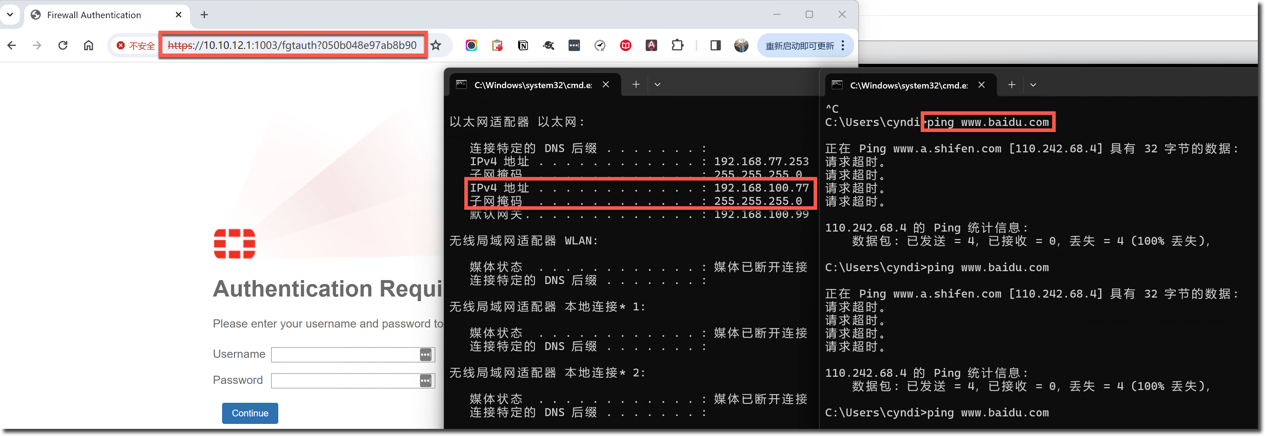Select the Firewall Authentication browser tab
The width and height of the screenshot is (1265, 436).
point(94,15)
